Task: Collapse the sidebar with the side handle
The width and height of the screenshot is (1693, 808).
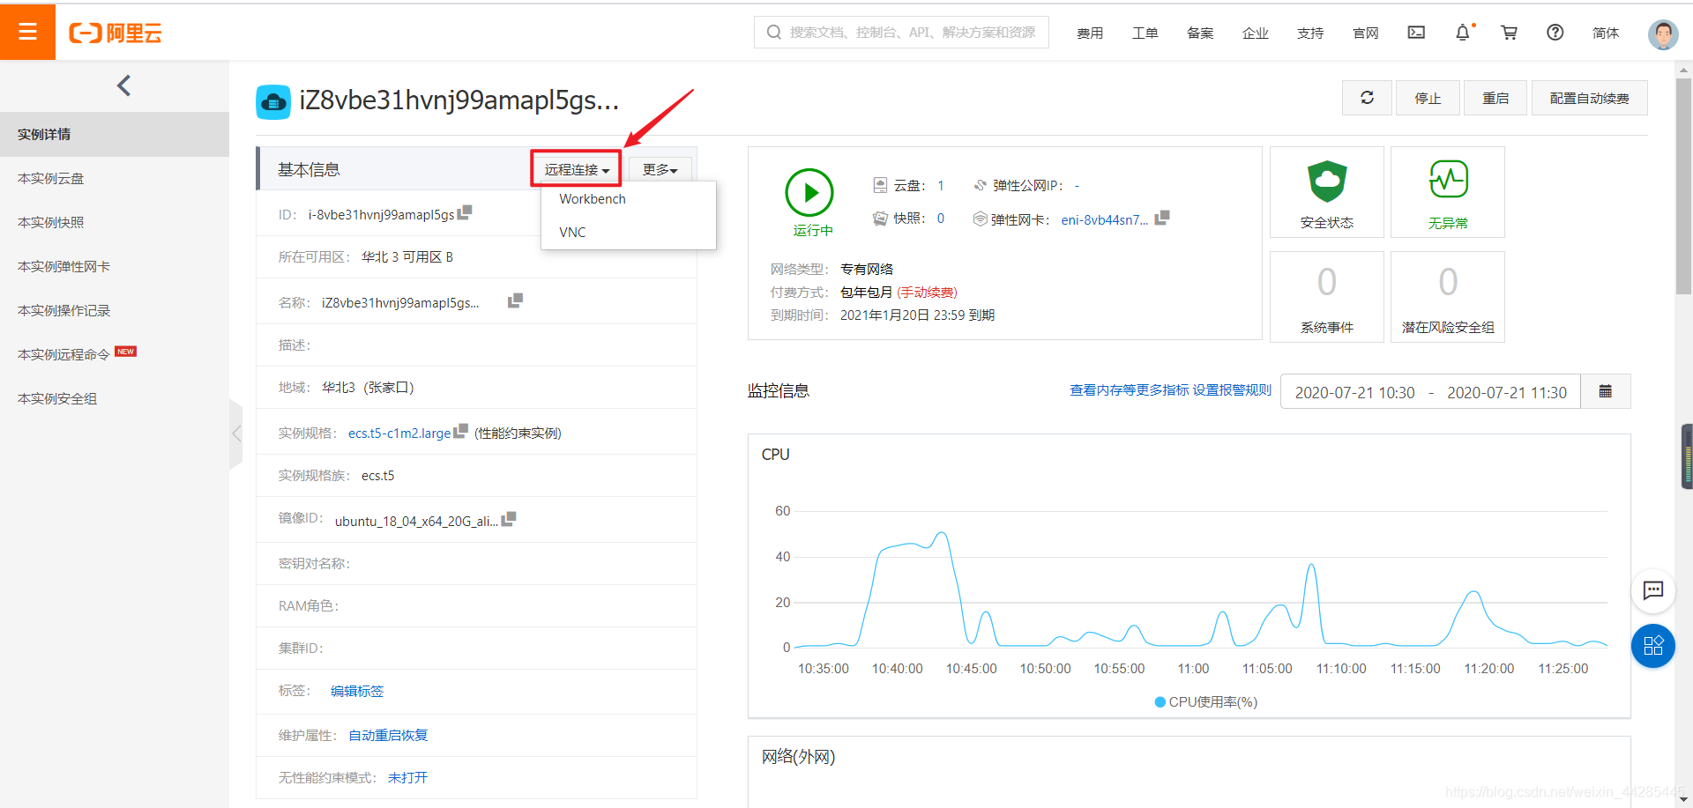Action: click(x=235, y=434)
